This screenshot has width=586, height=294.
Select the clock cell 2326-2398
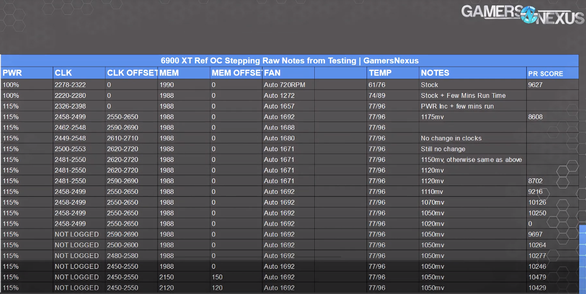[x=70, y=106]
